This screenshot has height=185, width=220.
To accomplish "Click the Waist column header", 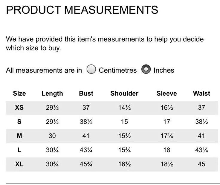I will tap(202, 94).
